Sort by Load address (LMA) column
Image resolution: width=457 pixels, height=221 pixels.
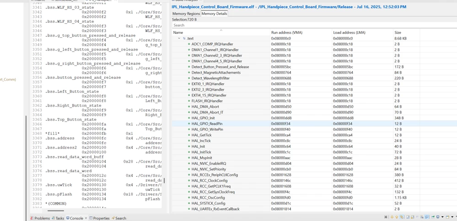(x=363, y=32)
